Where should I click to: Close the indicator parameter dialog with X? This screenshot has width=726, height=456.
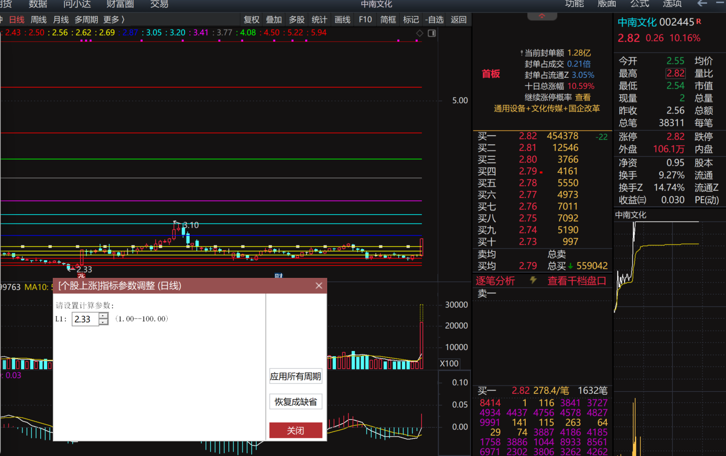[319, 286]
